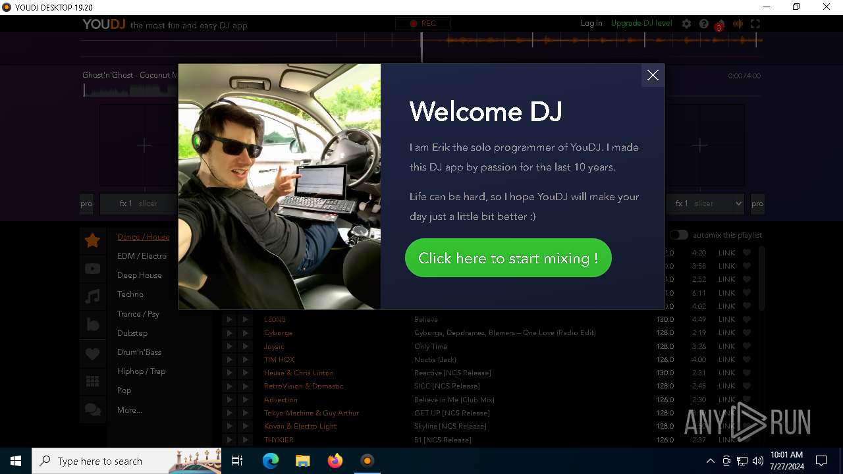Open LINK for RetroVision SICC track
843x474 pixels.
(726, 386)
